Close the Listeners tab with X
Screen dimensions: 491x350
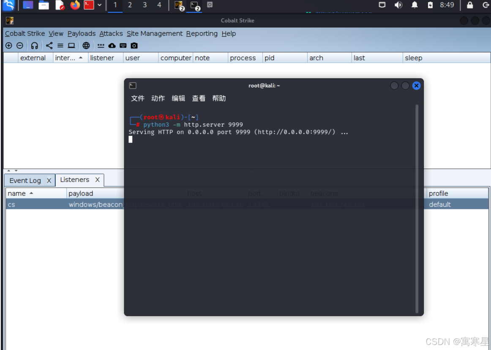(x=97, y=179)
